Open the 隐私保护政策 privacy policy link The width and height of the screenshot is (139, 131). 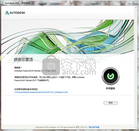click(94, 127)
